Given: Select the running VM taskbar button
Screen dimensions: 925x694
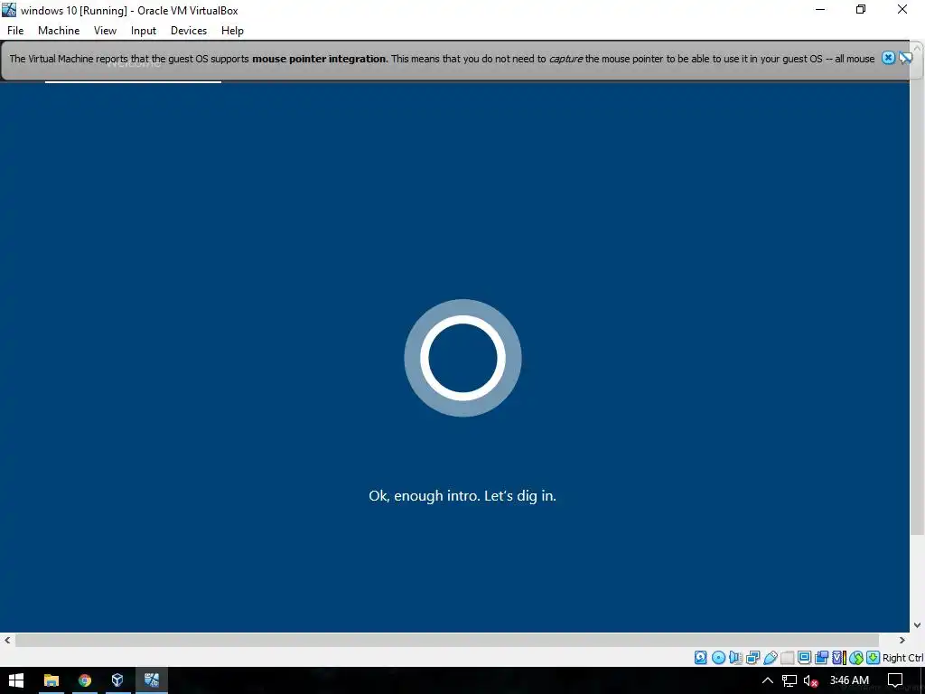Looking at the screenshot, I should pos(152,680).
